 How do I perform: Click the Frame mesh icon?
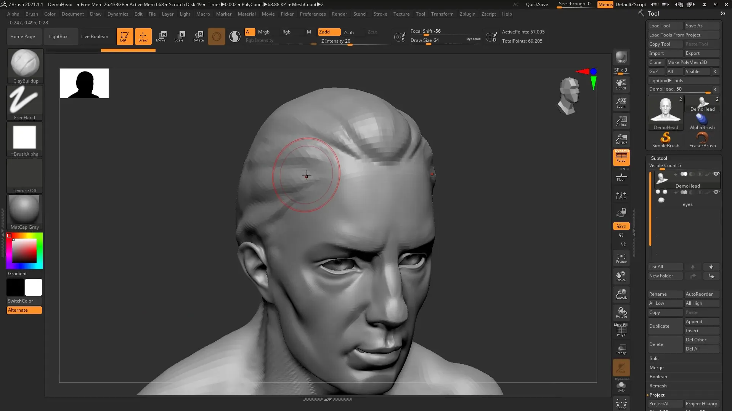[621, 258]
